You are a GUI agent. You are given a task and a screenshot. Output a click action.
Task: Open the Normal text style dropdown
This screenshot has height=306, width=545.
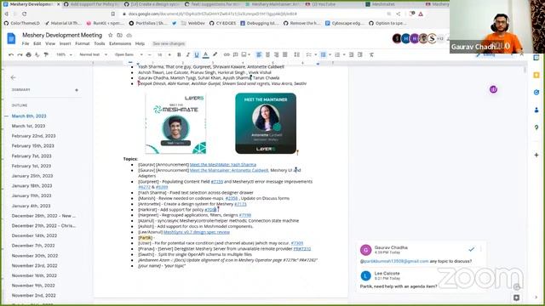click(x=93, y=54)
